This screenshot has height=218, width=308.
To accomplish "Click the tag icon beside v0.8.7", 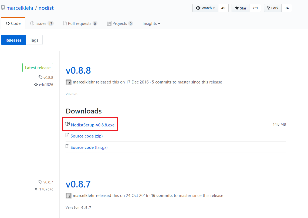I will click(40, 182).
